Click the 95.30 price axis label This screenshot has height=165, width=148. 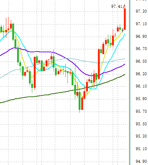[x=141, y=136]
